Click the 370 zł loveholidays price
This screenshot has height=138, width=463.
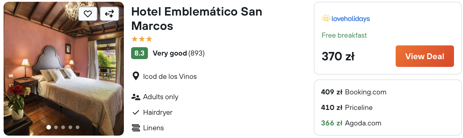coord(338,56)
